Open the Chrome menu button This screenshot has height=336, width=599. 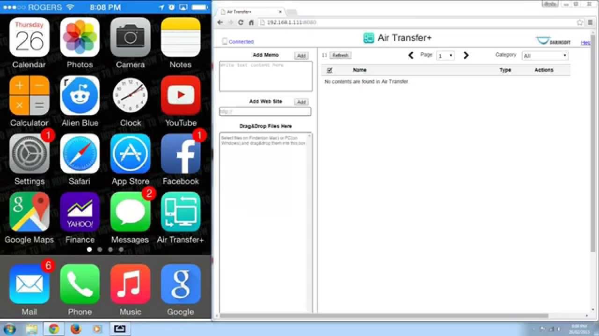(591, 22)
